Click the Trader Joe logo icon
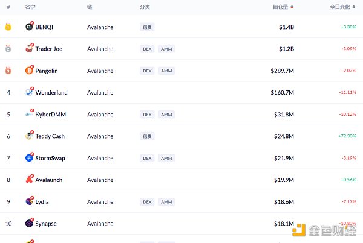The height and width of the screenshot is (243, 363). tap(30, 48)
